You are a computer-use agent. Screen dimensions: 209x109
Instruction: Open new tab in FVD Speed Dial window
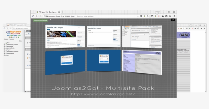pos(63,12)
